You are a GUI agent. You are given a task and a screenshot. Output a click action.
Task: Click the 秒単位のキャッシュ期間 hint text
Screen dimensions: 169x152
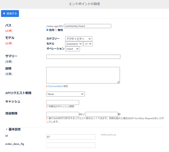pyautogui.click(x=61, y=107)
